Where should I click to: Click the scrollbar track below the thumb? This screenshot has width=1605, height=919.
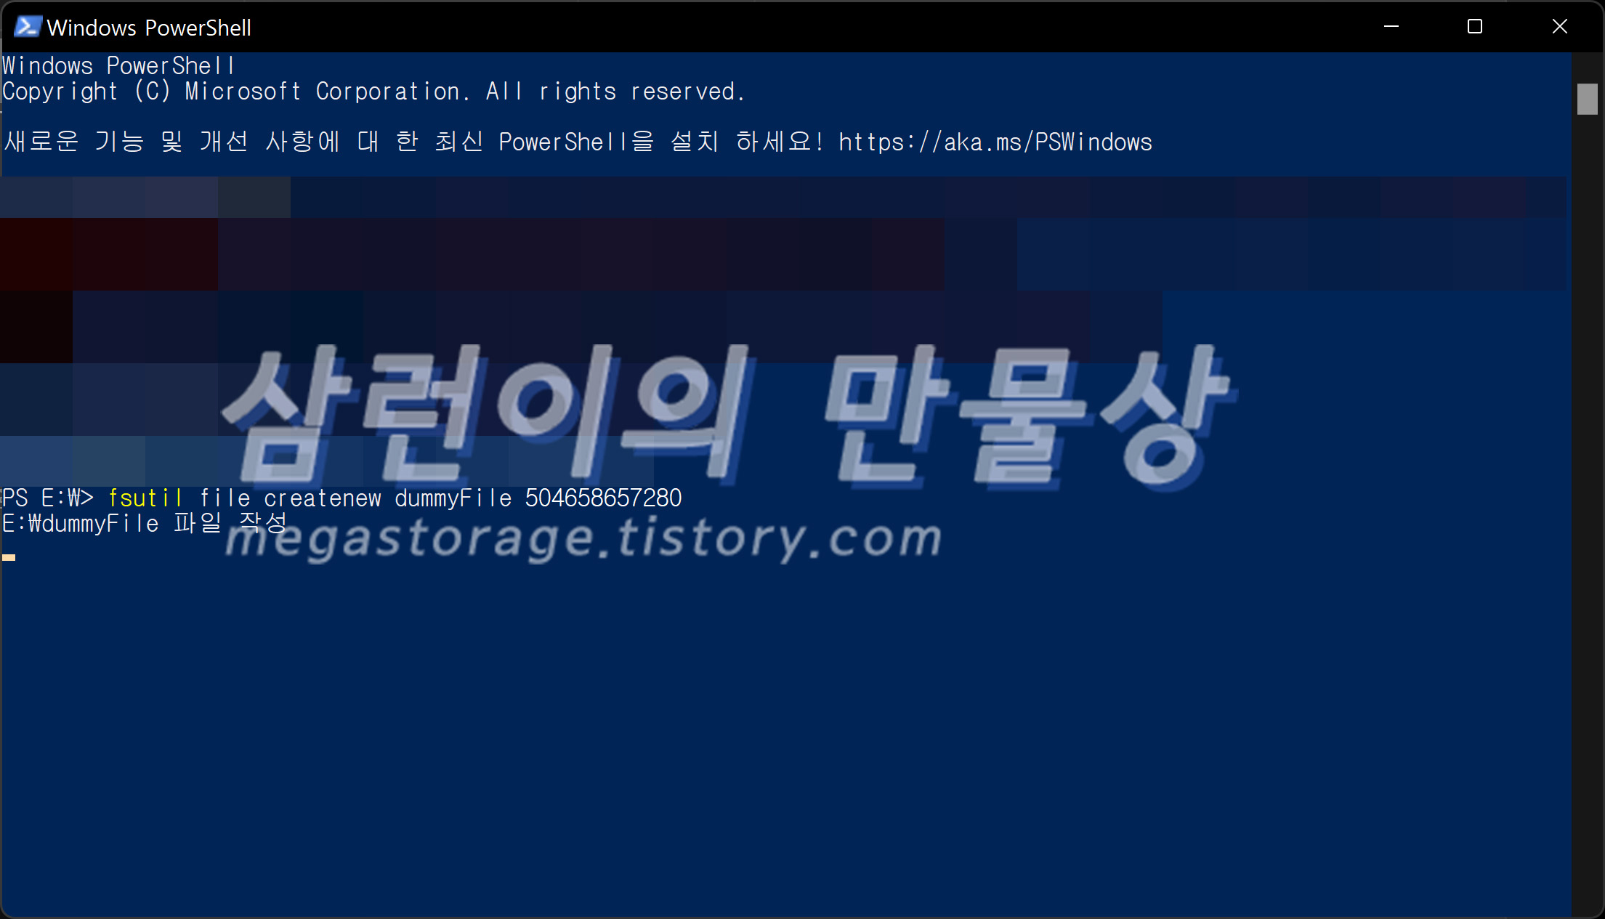coord(1587,509)
